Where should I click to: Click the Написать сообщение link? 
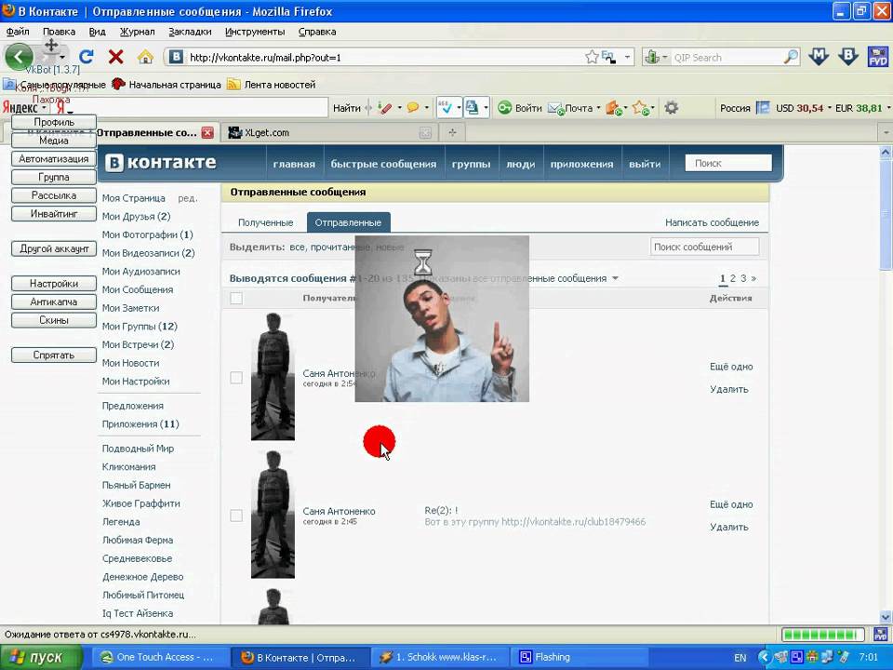pos(712,222)
